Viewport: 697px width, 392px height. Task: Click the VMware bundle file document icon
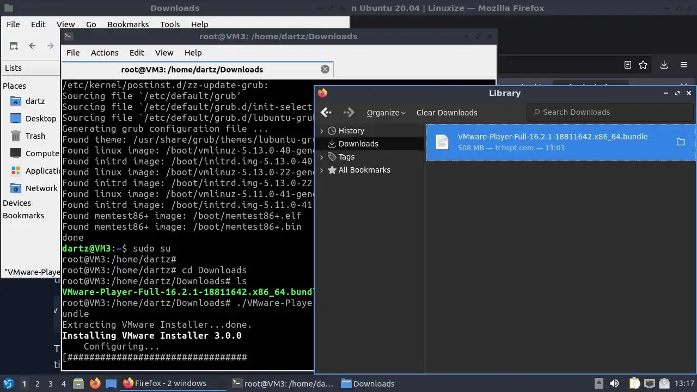click(x=442, y=142)
